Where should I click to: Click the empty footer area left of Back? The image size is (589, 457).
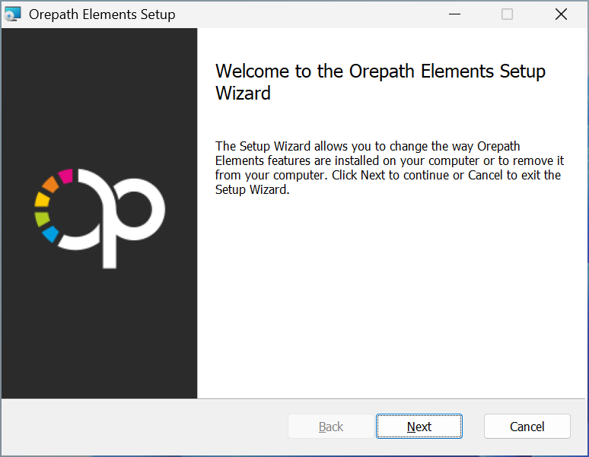coord(145,427)
